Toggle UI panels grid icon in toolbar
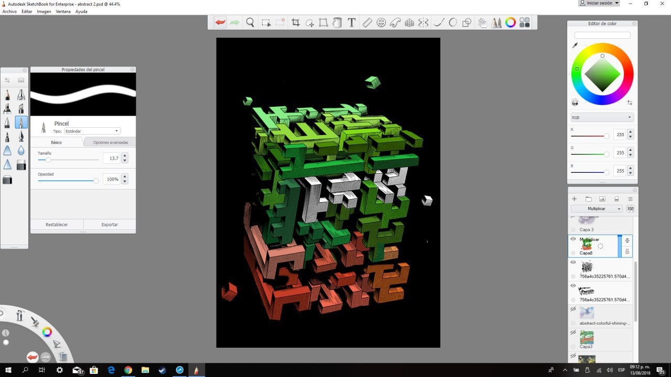The image size is (671, 377). tap(525, 23)
